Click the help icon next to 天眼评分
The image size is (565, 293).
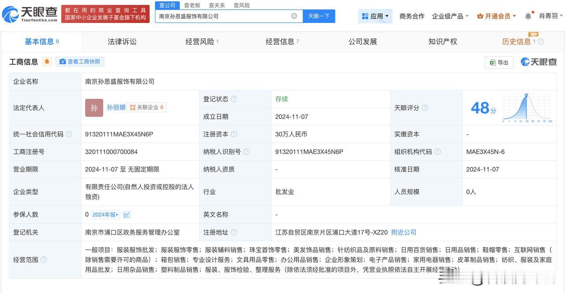tap(425, 108)
